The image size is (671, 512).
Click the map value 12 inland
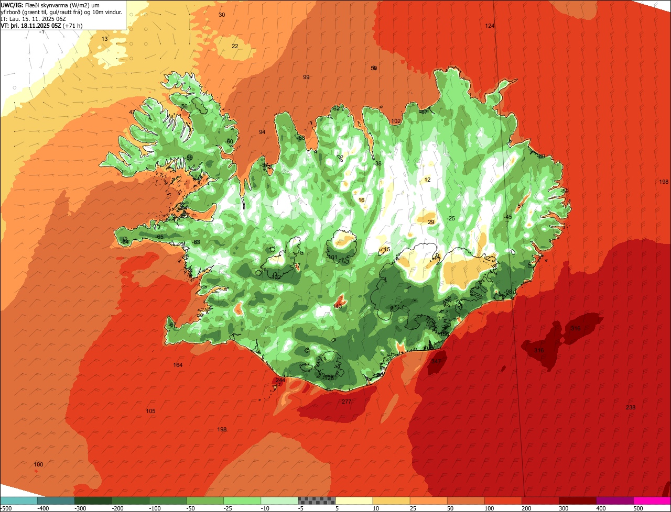point(427,180)
